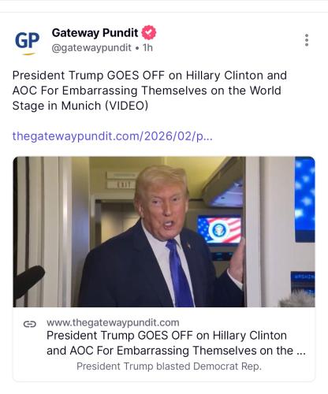Click the card description 'President Trump blasted Democrat Rep.'

coord(169,366)
